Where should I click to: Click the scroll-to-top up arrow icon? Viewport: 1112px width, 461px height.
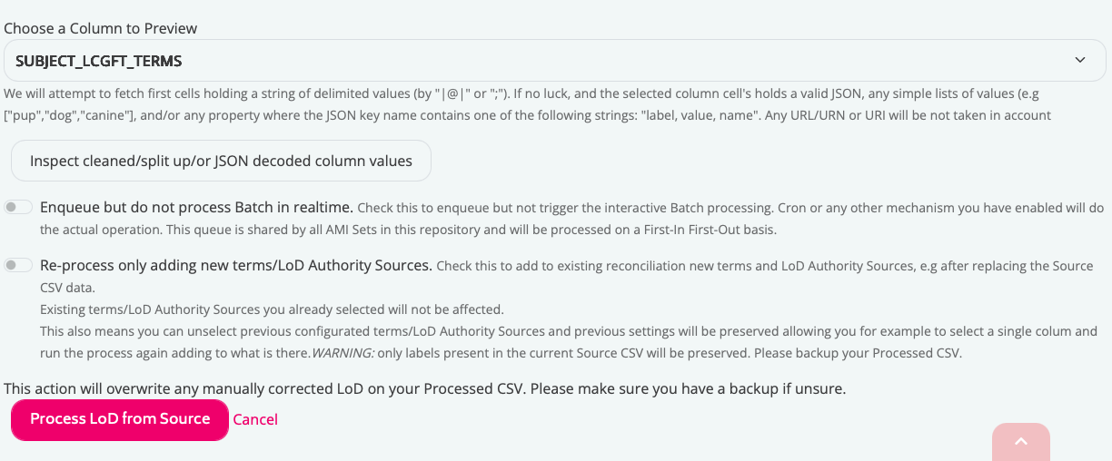point(1020,441)
